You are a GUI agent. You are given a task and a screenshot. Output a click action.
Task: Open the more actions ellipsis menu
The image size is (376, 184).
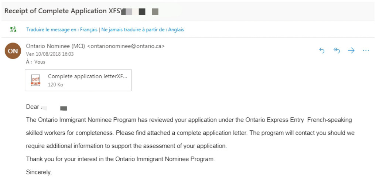(366, 51)
